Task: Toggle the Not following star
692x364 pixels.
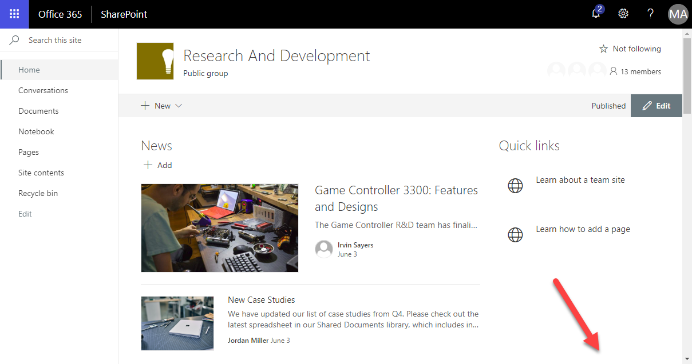Action: click(603, 49)
